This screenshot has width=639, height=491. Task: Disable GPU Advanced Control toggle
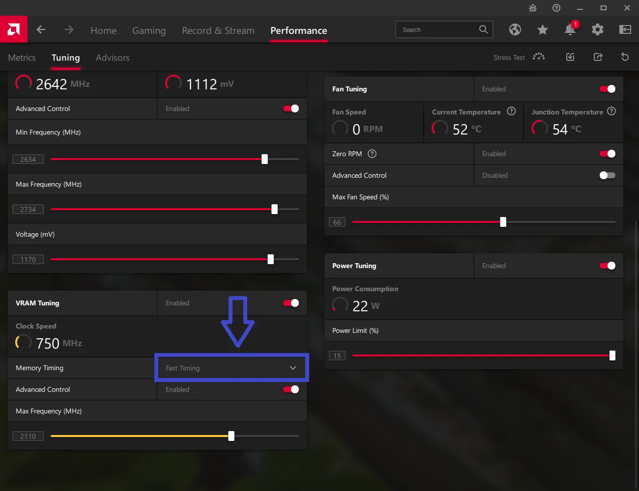tap(291, 109)
